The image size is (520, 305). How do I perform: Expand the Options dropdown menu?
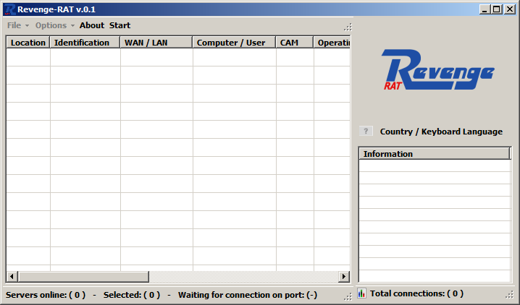pos(55,25)
